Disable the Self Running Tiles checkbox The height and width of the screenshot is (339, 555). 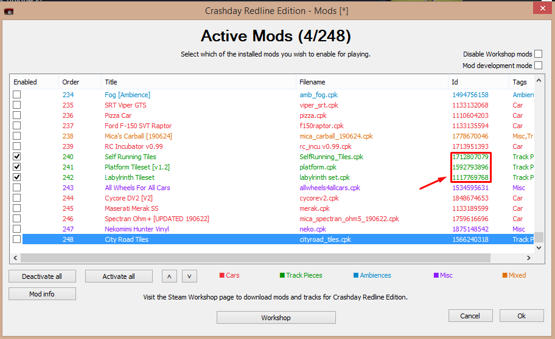coord(16,156)
